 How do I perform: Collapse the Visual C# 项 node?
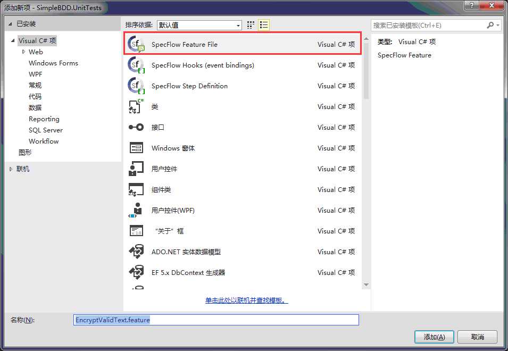point(13,41)
